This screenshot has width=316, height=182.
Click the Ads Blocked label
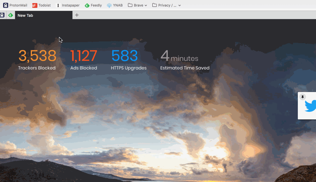[x=84, y=68]
